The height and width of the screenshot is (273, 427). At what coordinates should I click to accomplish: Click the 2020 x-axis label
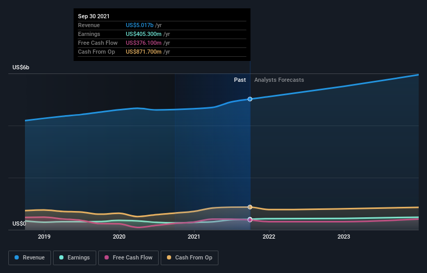click(119, 237)
